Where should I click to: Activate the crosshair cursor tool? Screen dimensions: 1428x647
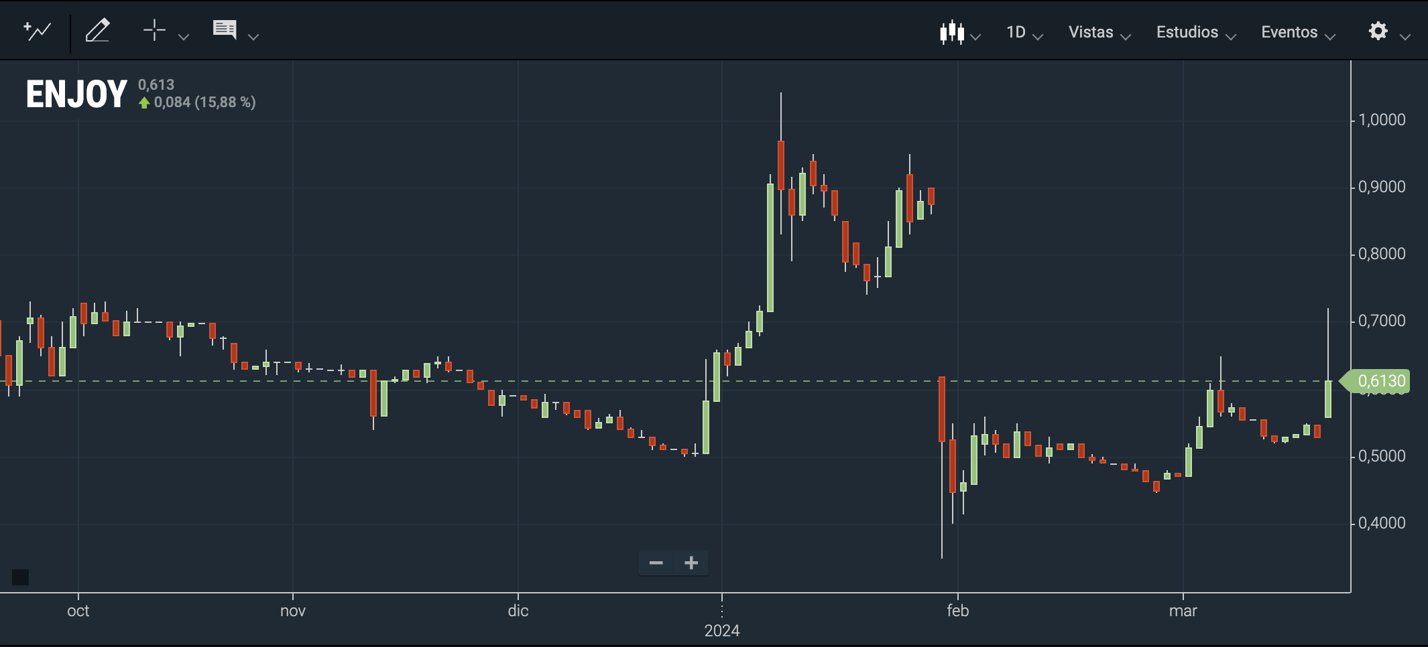pos(154,30)
